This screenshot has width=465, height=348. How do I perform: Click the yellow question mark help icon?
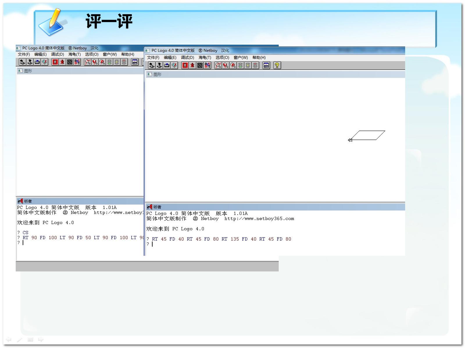277,65
